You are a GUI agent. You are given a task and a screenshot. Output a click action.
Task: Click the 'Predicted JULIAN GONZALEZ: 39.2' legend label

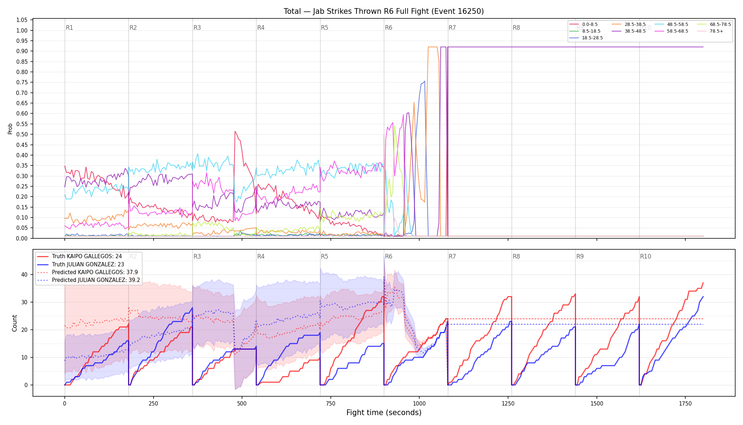tap(96, 280)
